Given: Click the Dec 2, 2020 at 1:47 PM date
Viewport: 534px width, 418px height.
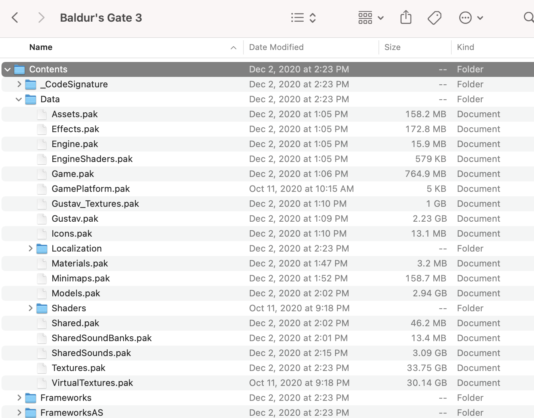Looking at the screenshot, I should tap(298, 263).
